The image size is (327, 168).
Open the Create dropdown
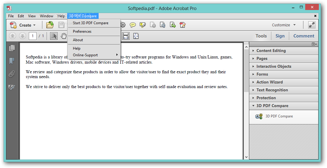pyautogui.click(x=23, y=25)
